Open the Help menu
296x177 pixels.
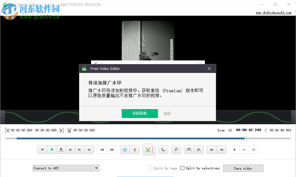pos(41,12)
